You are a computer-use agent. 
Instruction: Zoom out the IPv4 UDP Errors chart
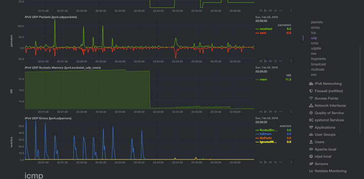tap(281, 162)
